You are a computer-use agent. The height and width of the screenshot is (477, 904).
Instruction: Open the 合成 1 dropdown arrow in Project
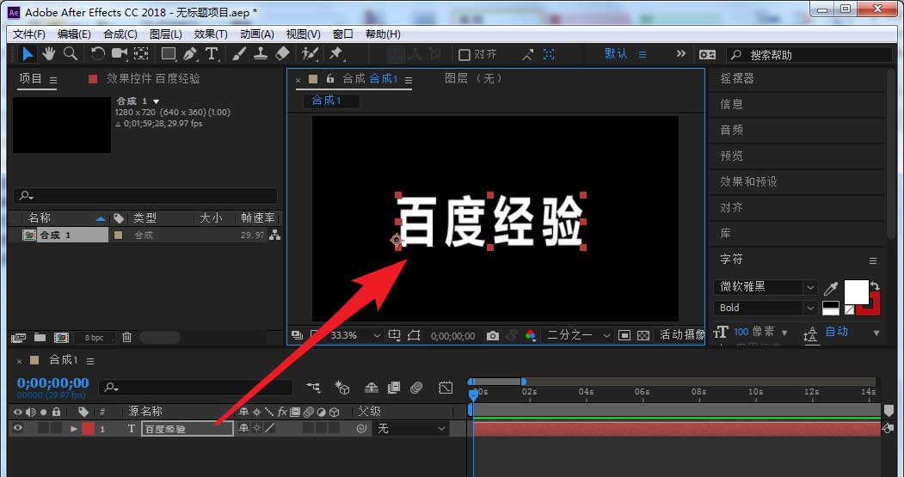156,101
